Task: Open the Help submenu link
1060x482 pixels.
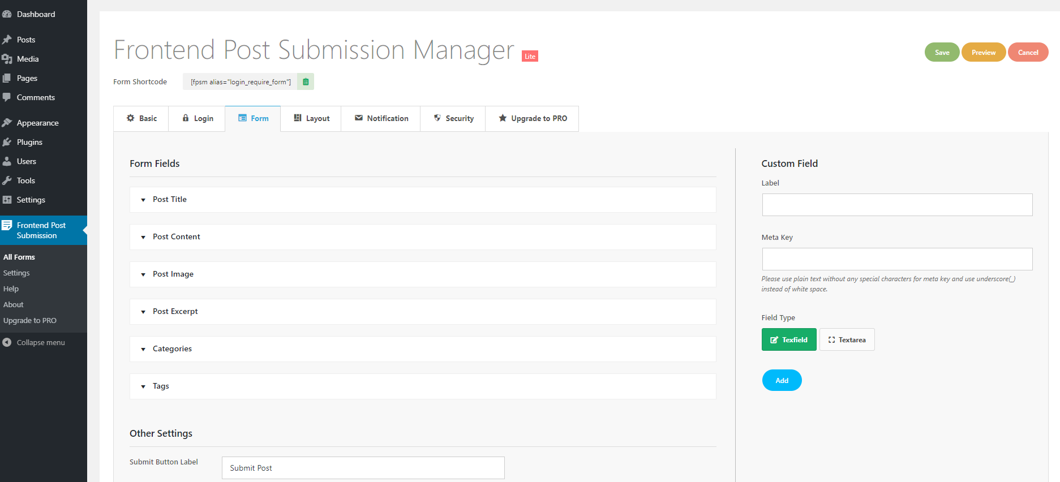Action: click(x=11, y=289)
